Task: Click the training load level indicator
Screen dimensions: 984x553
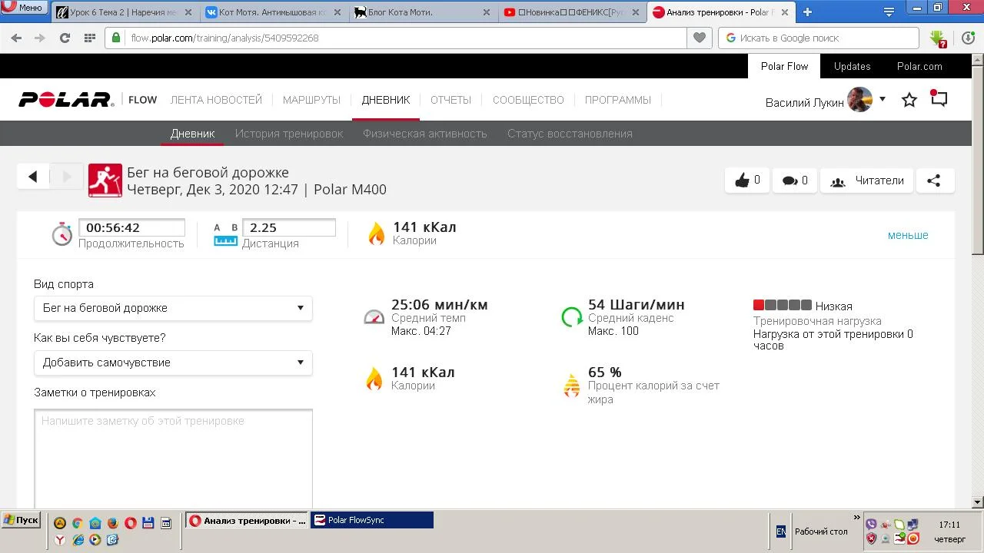Action: click(782, 306)
